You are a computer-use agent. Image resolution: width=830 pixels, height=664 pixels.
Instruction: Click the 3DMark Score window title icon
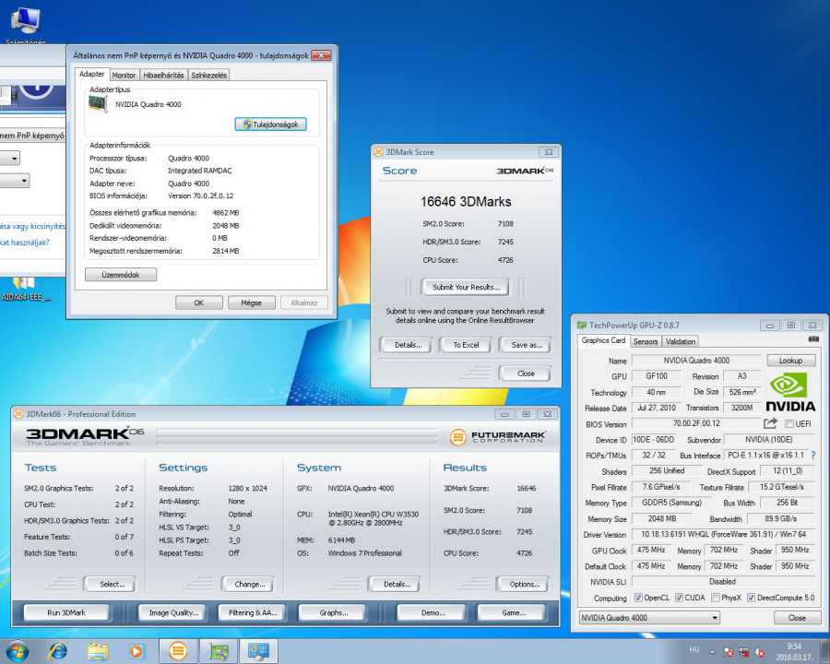pos(378,152)
